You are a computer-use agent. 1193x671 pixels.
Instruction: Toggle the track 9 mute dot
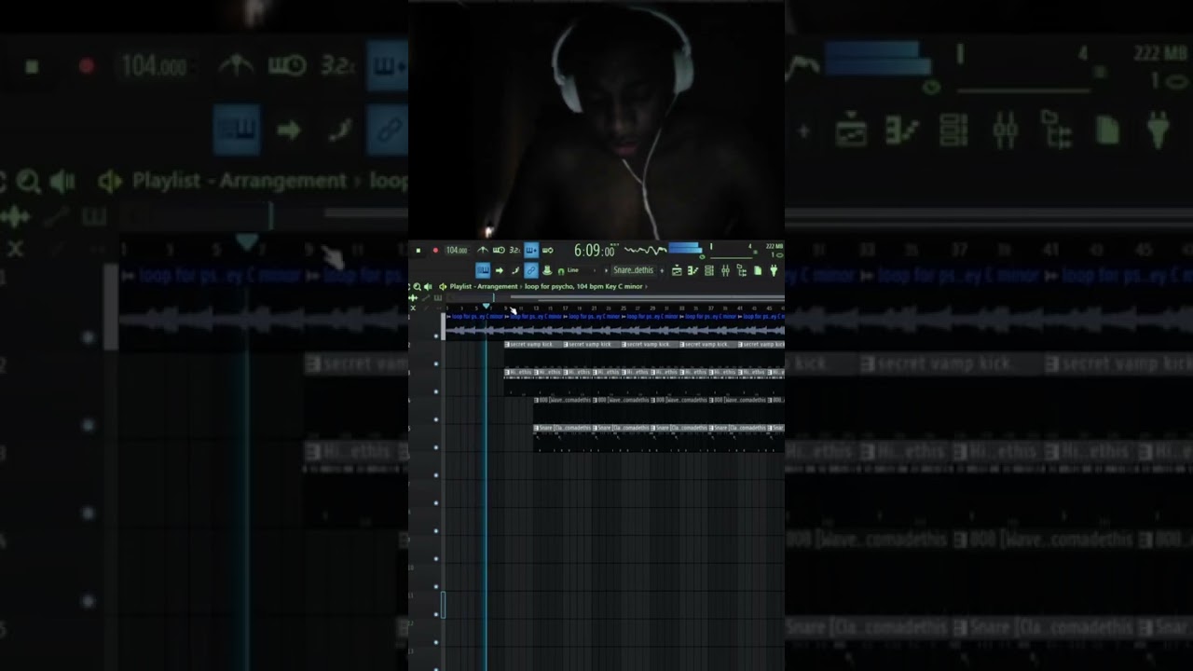pos(435,559)
